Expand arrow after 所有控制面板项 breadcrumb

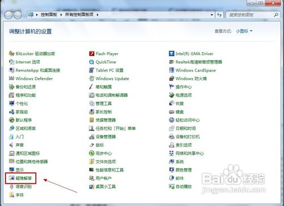click(98, 15)
